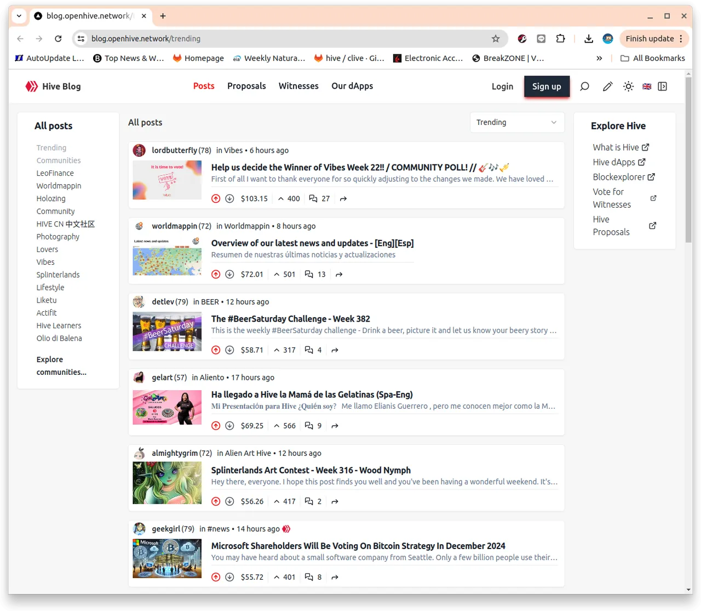Open the Witnesses nav tab
The height and width of the screenshot is (611, 701).
[298, 86]
